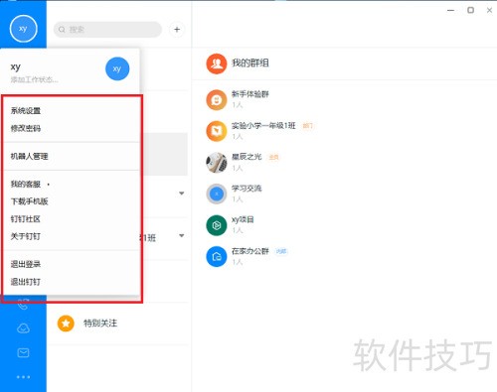Click the xy name in the profile popup
The image size is (497, 392).
tap(16, 67)
